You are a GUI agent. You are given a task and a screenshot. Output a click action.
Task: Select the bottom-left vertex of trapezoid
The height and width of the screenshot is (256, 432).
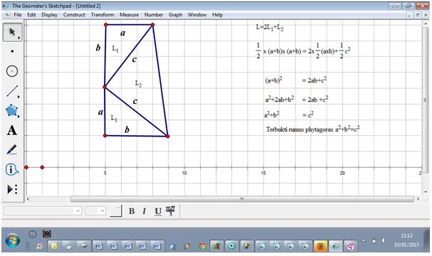tap(105, 135)
